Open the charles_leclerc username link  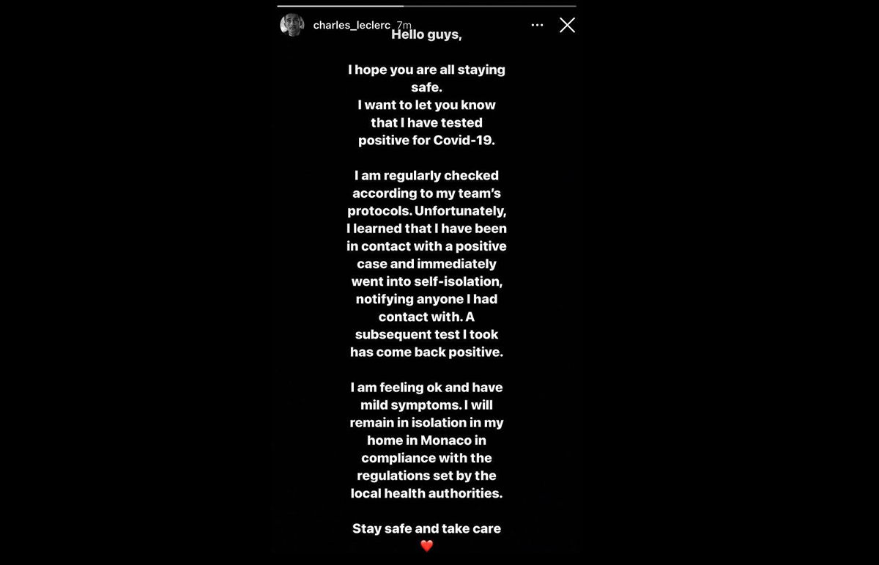click(352, 25)
